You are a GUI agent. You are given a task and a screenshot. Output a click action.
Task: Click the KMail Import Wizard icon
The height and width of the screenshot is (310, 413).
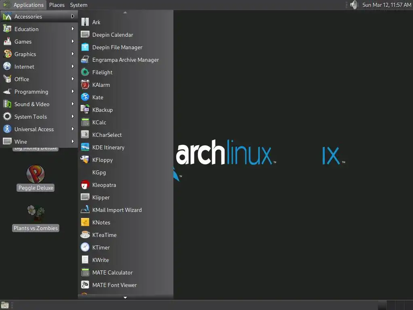(x=85, y=210)
